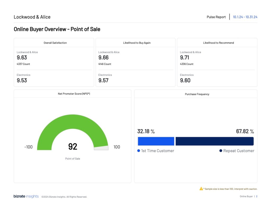Click the bizrate insights logo
Screen dimensions: 271x209
click(x=26, y=196)
